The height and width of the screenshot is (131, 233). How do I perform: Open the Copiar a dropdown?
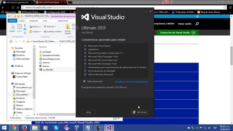(35, 32)
